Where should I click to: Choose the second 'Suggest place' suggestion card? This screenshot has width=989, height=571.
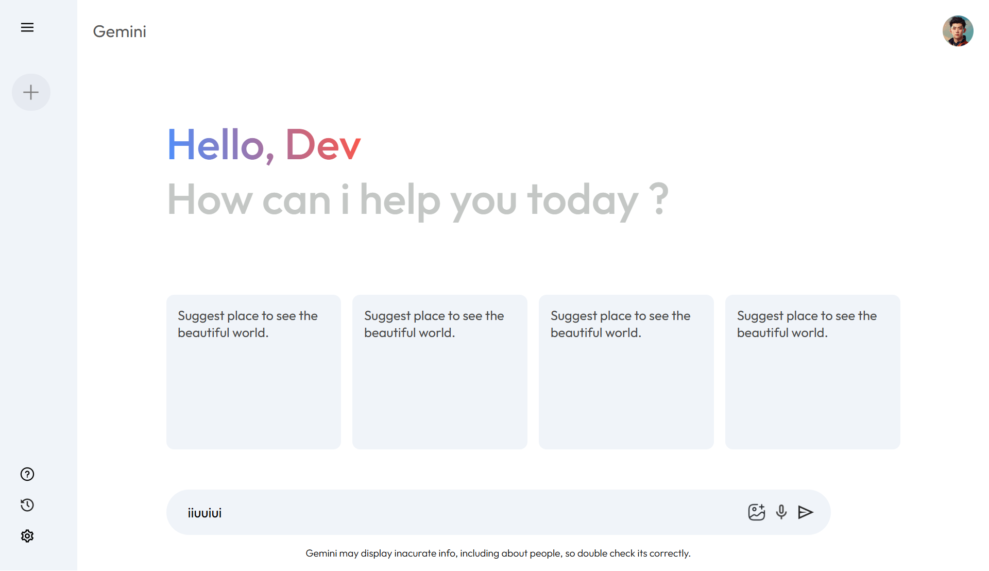pos(440,372)
